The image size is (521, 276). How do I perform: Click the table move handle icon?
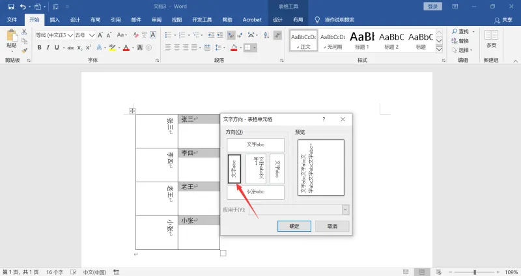pyautogui.click(x=132, y=111)
